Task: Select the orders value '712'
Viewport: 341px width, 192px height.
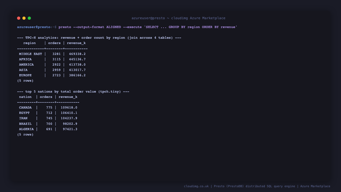Action: pyautogui.click(x=49, y=113)
